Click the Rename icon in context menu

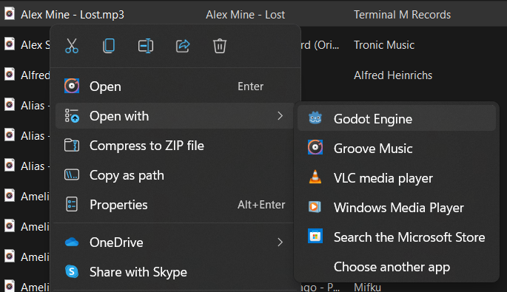pyautogui.click(x=146, y=46)
